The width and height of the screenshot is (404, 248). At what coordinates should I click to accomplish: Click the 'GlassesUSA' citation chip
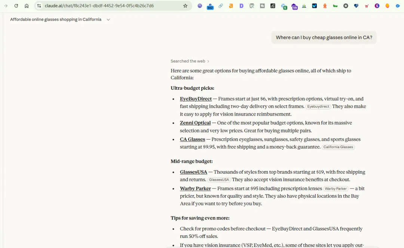click(219, 180)
